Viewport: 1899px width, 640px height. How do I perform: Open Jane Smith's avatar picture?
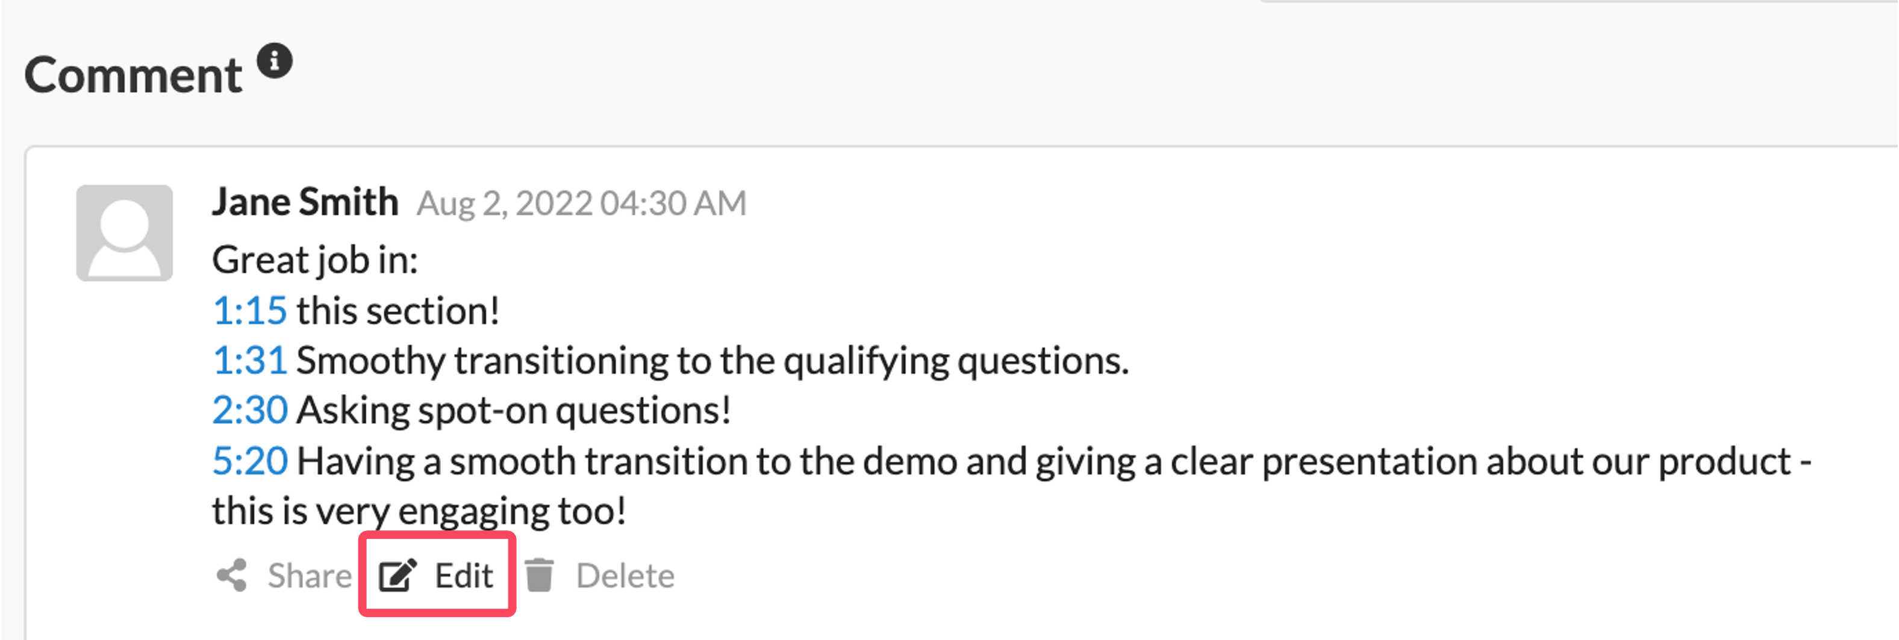[x=125, y=233]
